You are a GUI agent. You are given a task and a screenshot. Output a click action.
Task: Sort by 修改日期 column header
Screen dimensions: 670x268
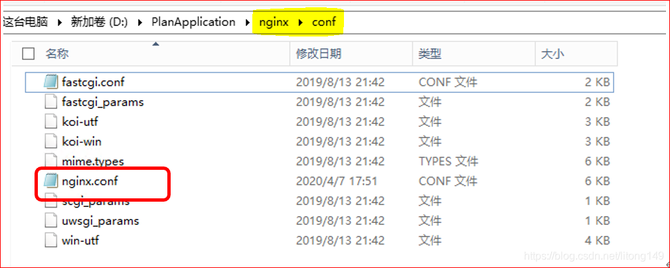point(319,54)
